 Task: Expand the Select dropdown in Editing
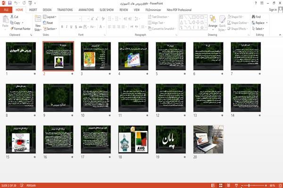tap(258, 29)
